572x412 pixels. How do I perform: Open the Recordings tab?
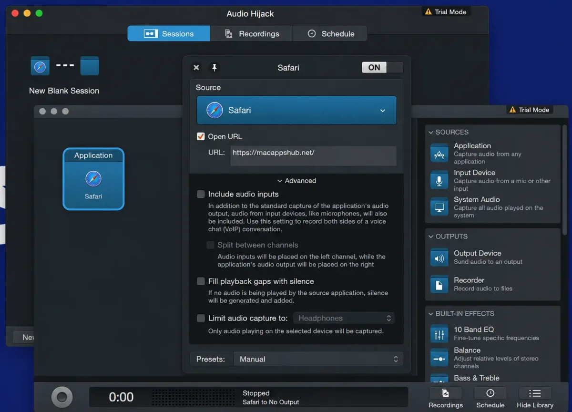252,34
